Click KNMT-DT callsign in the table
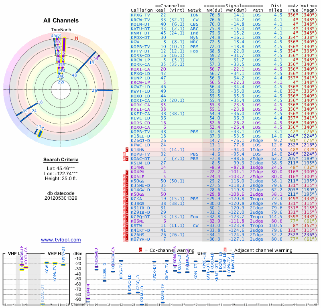Viewport: 321px width, 308px height. tap(140, 33)
